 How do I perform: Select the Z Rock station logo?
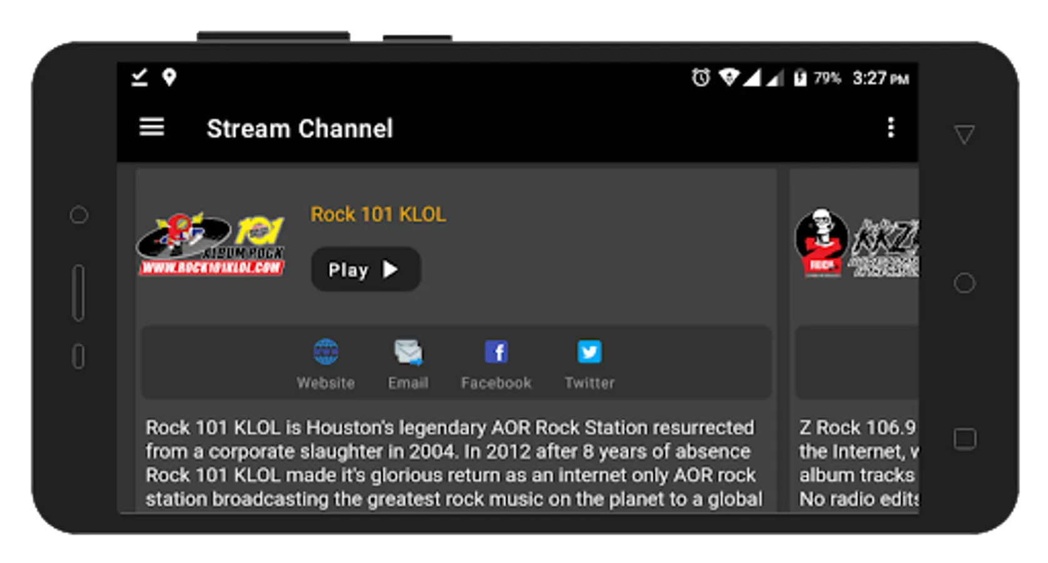point(856,244)
